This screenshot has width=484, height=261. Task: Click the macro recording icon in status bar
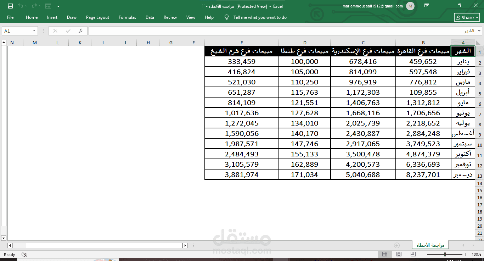[24, 255]
